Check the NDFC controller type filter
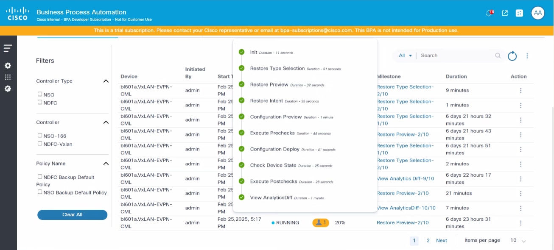This screenshot has height=250, width=554. point(40,102)
